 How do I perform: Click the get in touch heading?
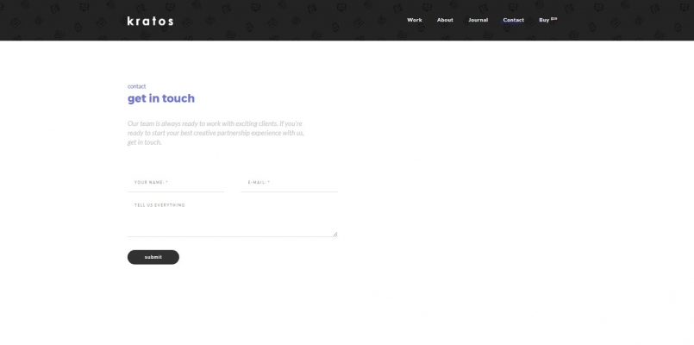(x=161, y=98)
